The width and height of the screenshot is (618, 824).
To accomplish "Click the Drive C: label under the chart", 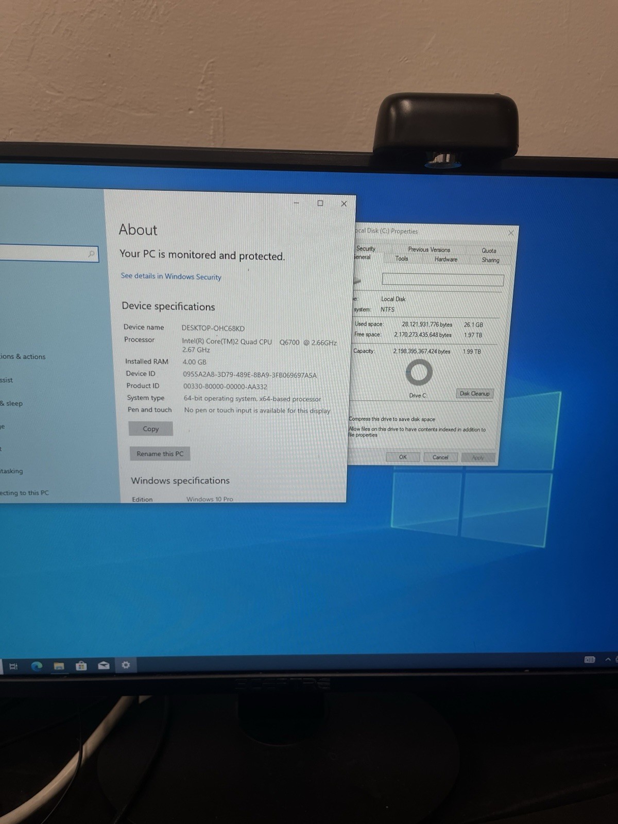I will pos(418,396).
